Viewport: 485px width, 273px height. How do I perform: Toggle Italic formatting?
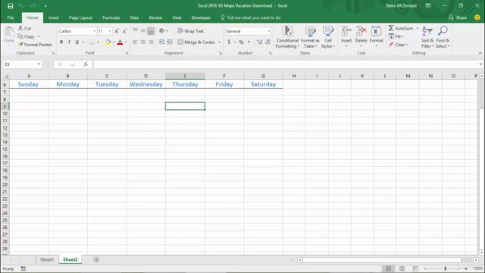coord(69,42)
